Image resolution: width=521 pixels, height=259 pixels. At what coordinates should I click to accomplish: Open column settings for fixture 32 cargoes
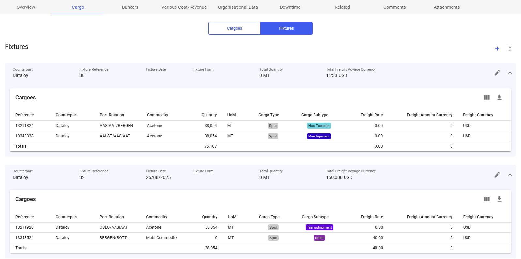486,199
